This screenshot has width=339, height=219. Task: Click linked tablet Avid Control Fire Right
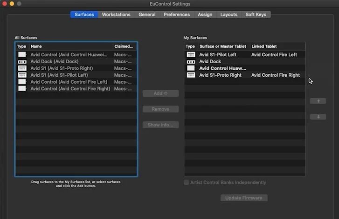point(276,75)
